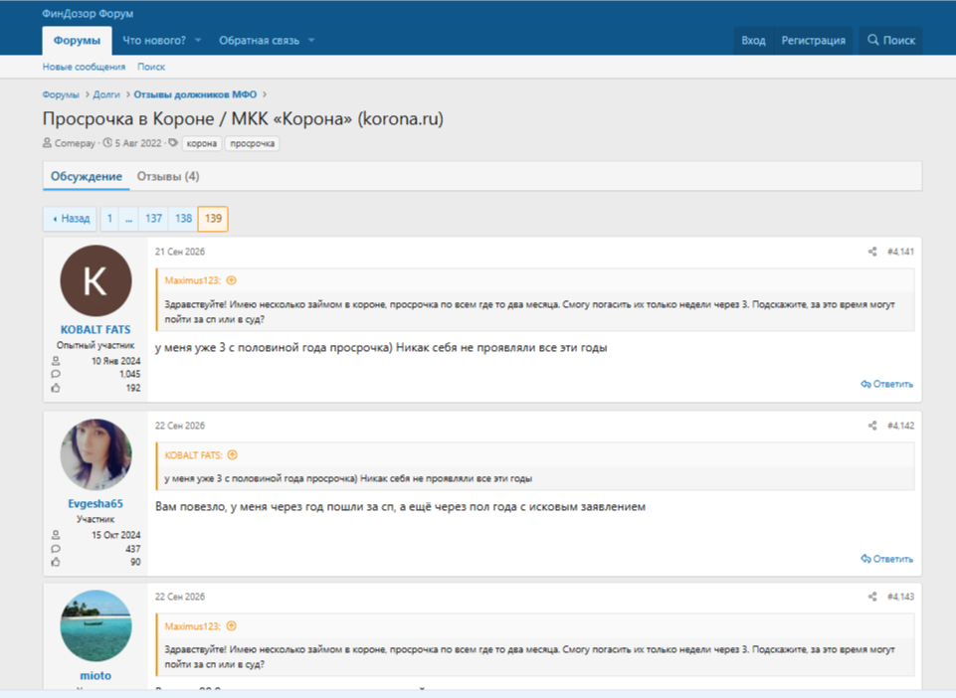Open the KOBALT FATS username link

pos(96,330)
